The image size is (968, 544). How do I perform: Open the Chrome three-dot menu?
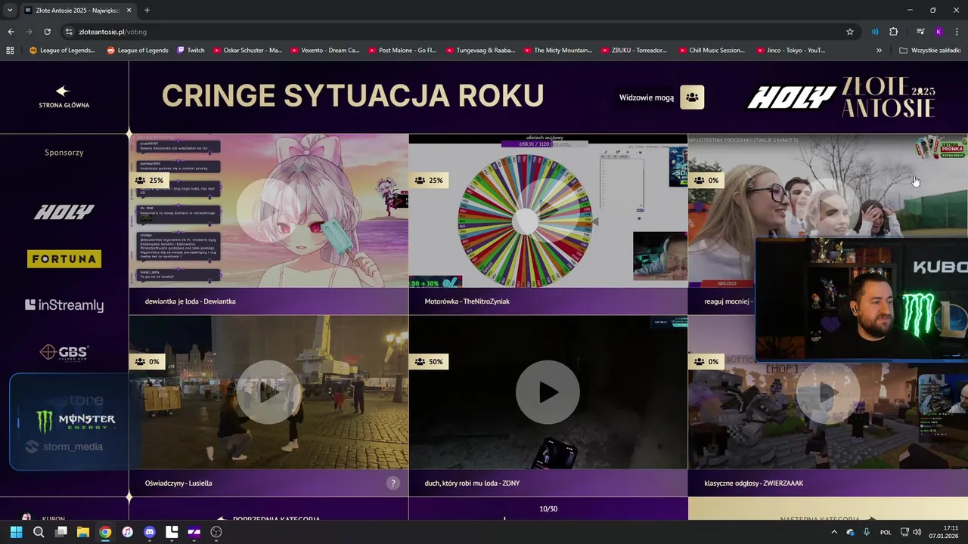(x=957, y=32)
